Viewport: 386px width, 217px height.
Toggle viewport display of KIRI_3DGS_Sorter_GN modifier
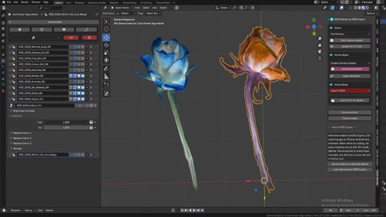tap(79, 93)
